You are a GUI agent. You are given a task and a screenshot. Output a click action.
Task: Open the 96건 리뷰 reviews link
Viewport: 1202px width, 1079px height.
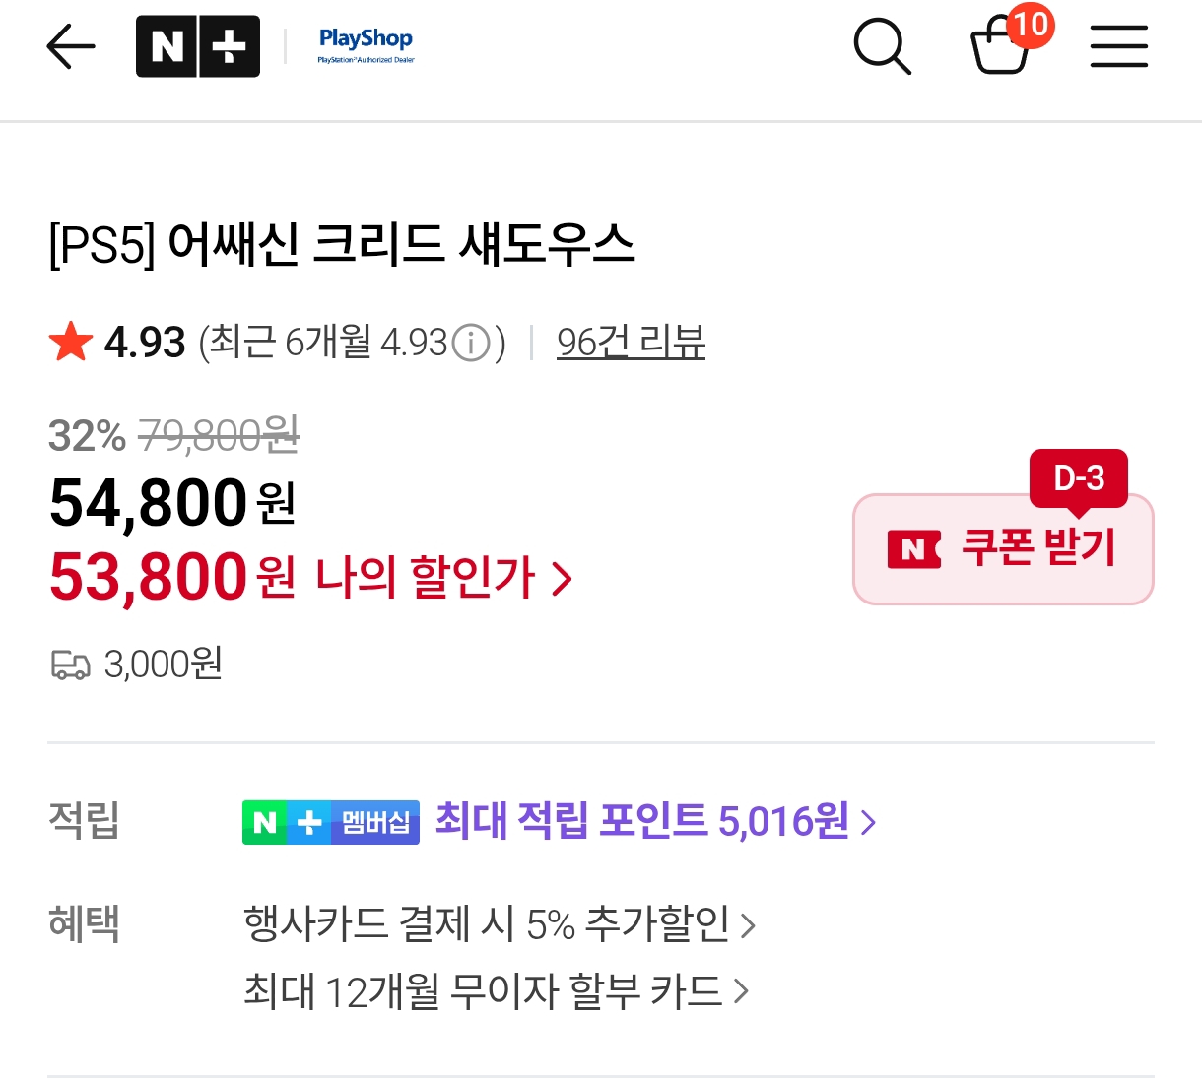[631, 343]
